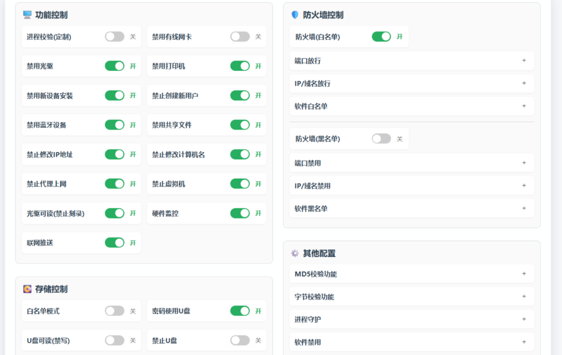562x355 pixels.
Task: Click the shield icon beside 防火墙控制
Action: click(295, 15)
